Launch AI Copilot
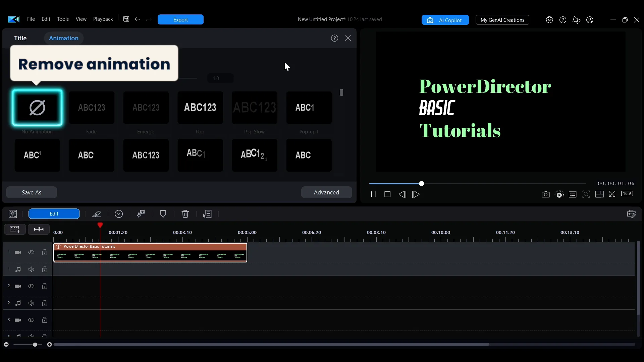Image resolution: width=644 pixels, height=362 pixels. (x=445, y=20)
